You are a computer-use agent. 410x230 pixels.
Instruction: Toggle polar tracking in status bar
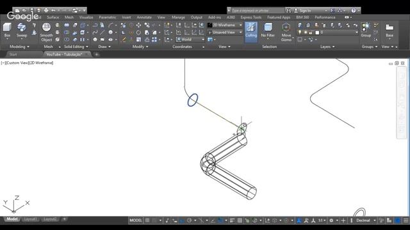point(190,220)
